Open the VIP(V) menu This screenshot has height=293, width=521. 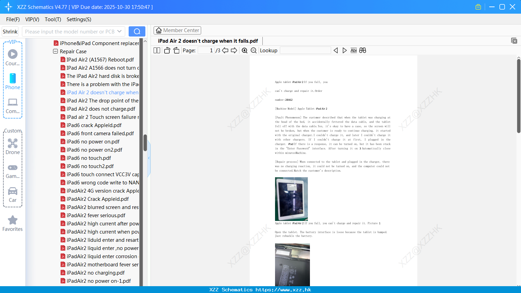[32, 19]
